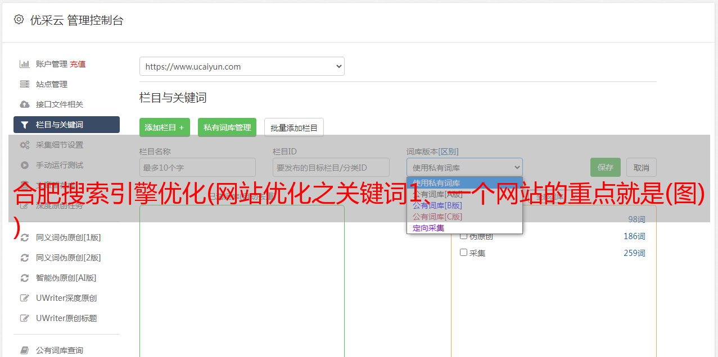Image resolution: width=718 pixels, height=357 pixels.
Task: Open 私有词库管理
Action: pyautogui.click(x=227, y=127)
